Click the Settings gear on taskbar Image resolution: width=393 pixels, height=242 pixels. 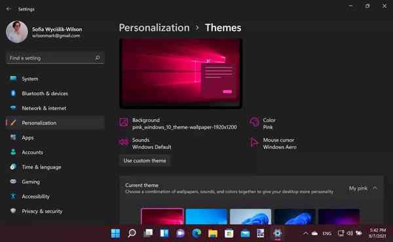coord(278,233)
